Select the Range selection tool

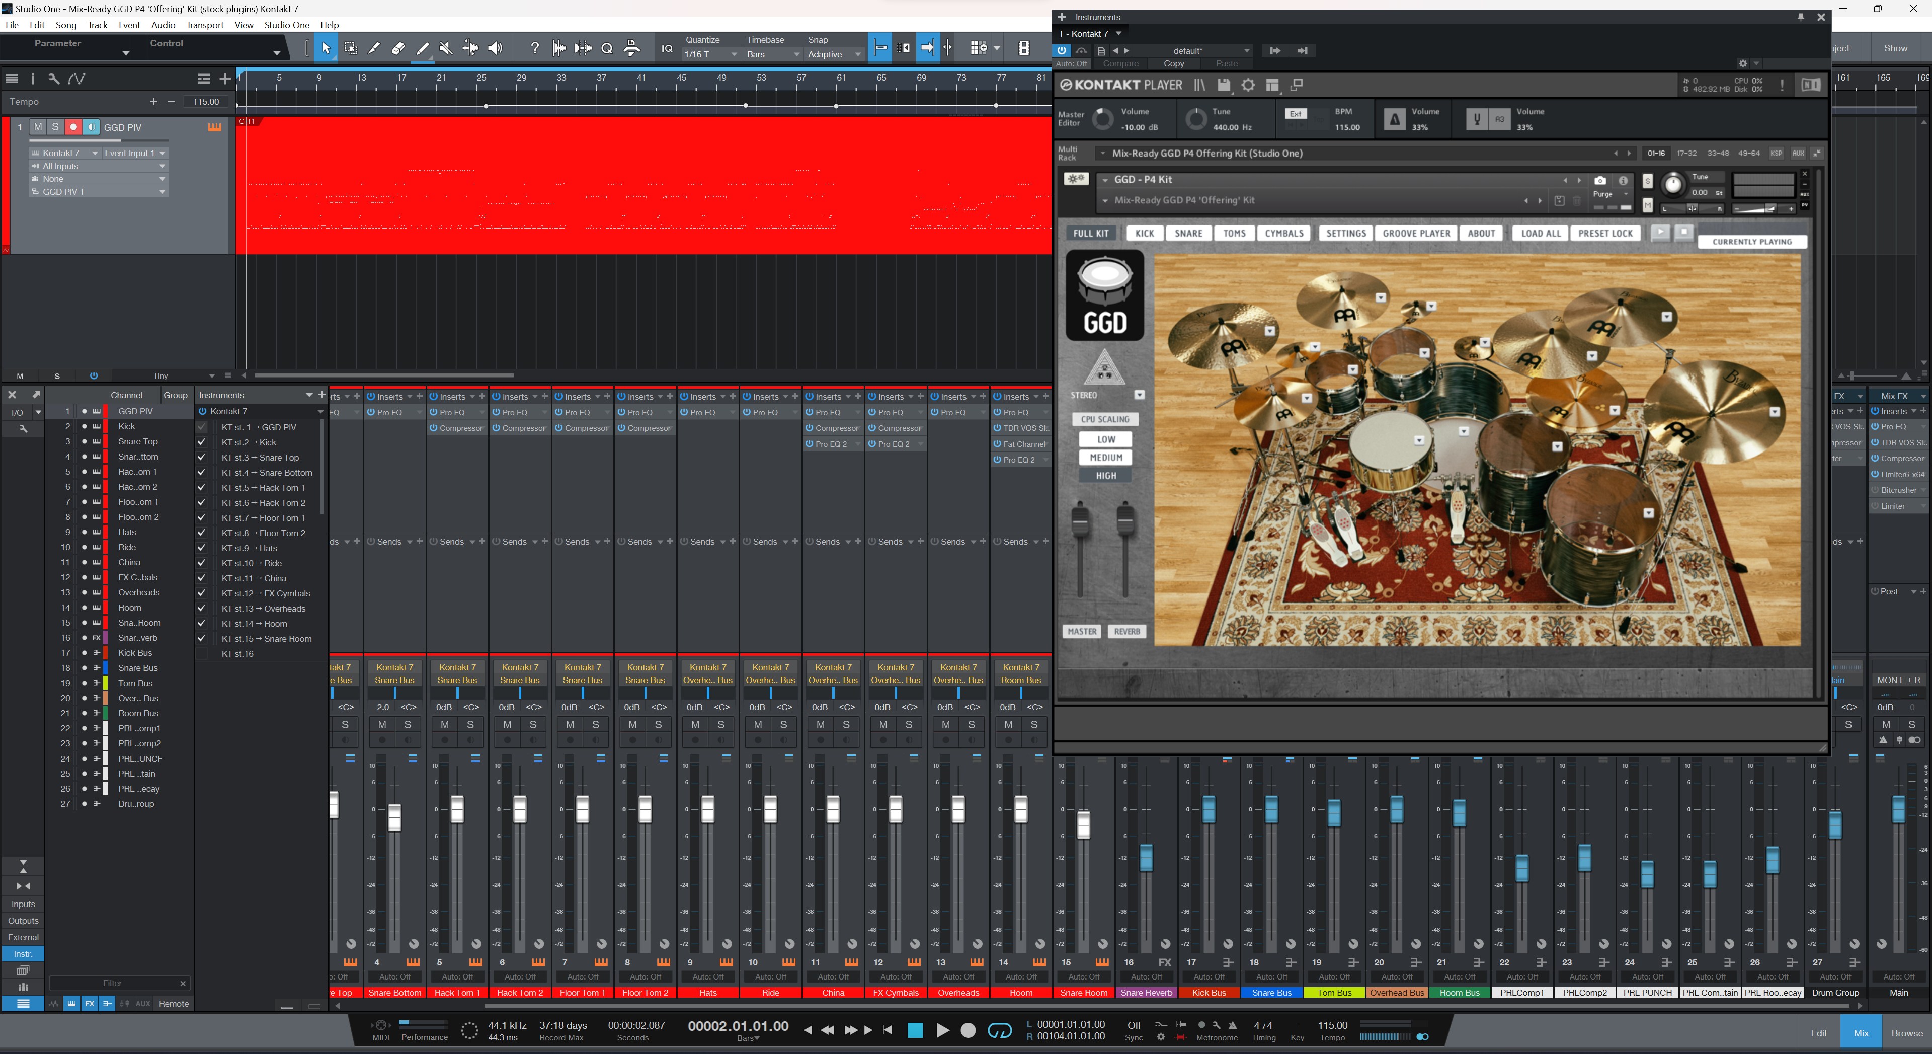click(x=350, y=48)
